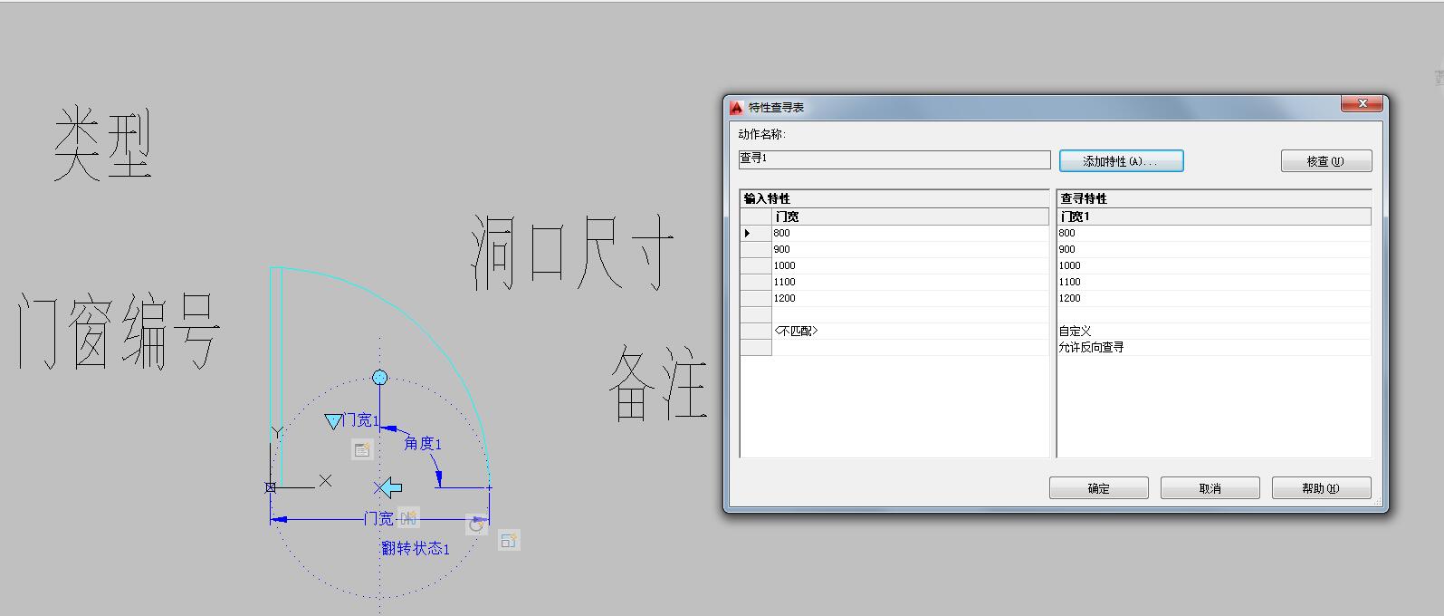This screenshot has width=1444, height=616.
Task: Click the lookup action icon near 门宽1
Action: [x=362, y=449]
